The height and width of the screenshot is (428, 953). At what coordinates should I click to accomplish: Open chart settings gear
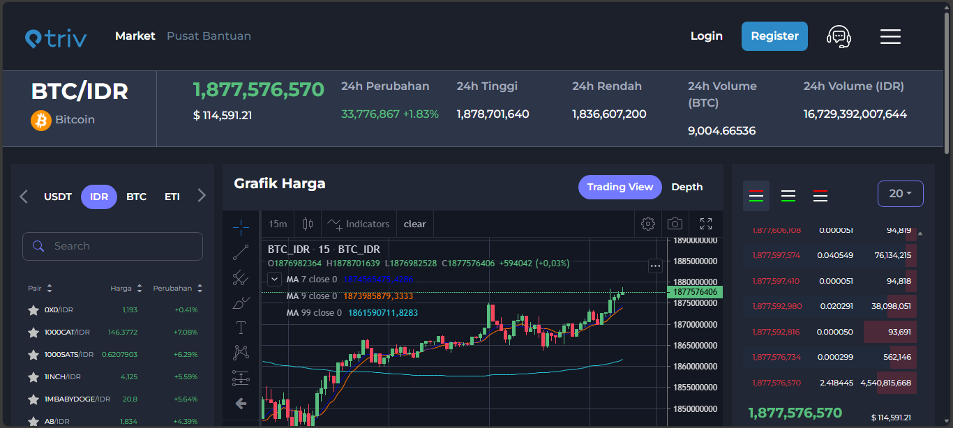[648, 224]
